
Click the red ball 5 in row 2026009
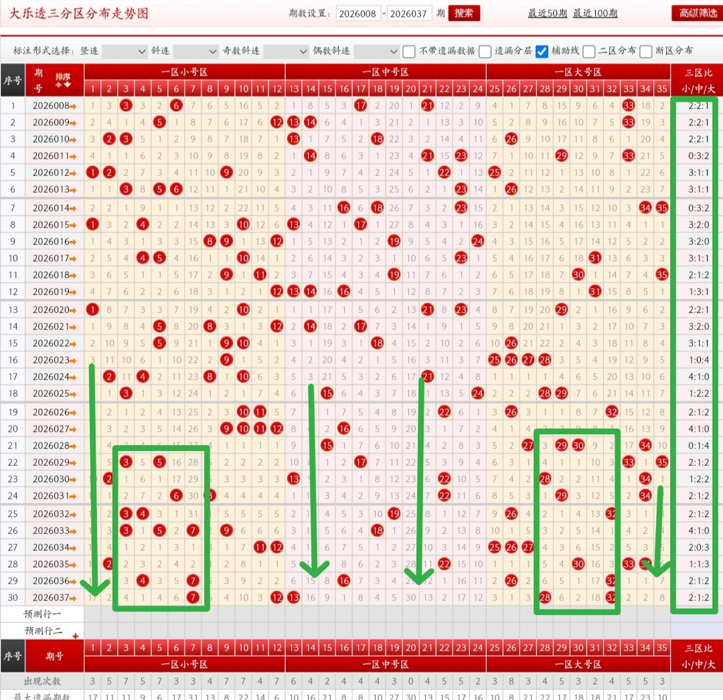tap(159, 122)
